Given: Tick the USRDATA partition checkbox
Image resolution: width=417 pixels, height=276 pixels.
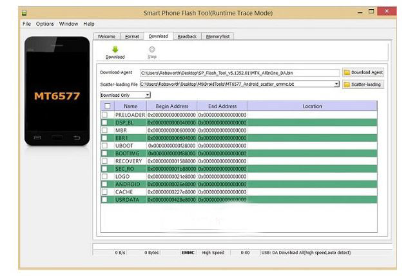Looking at the screenshot, I should click(104, 199).
